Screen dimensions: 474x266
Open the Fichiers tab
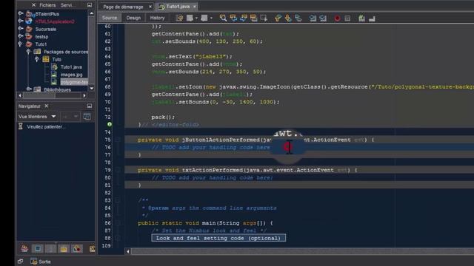[x=47, y=5]
